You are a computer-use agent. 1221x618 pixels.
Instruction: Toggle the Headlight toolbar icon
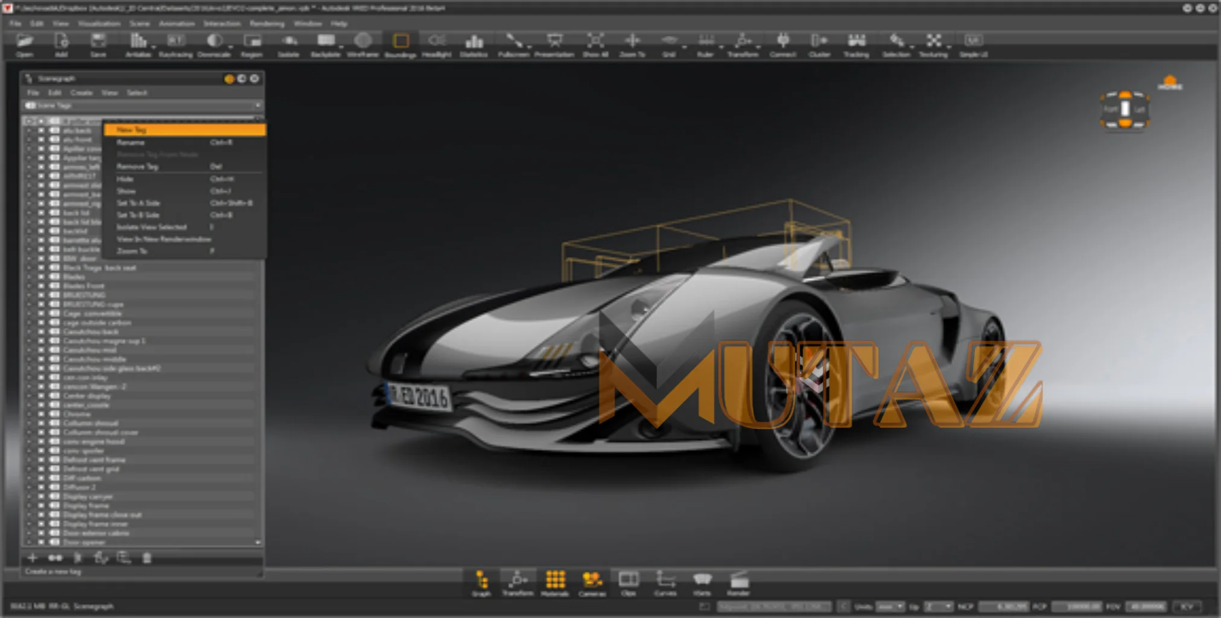click(437, 41)
